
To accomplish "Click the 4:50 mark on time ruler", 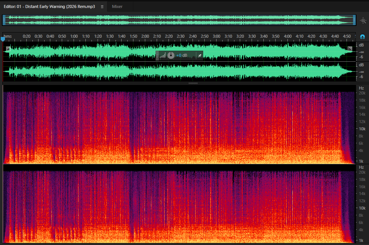I will [x=347, y=36].
